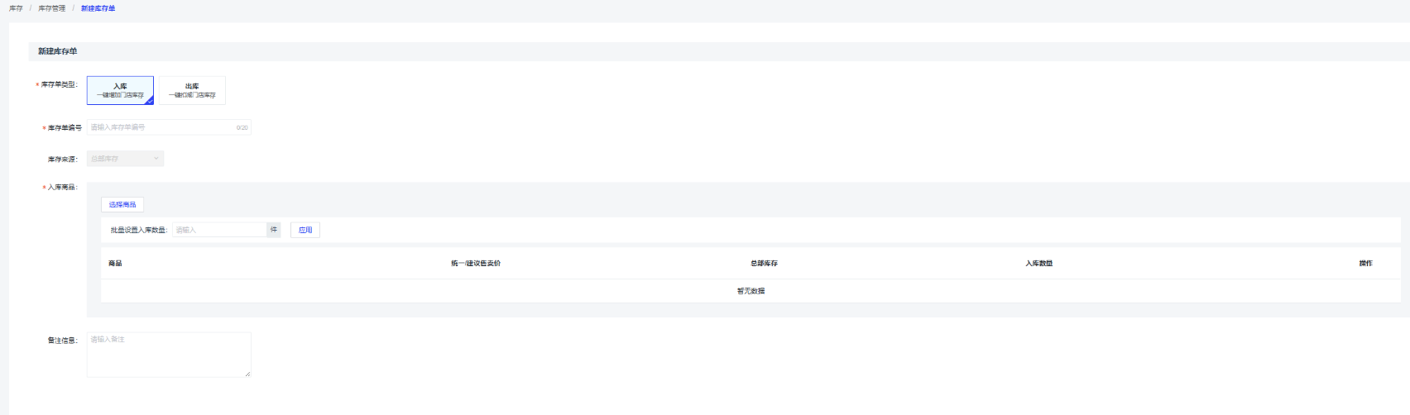This screenshot has height=415, width=1410.
Task: Click the textarea resize handle
Action: click(247, 374)
